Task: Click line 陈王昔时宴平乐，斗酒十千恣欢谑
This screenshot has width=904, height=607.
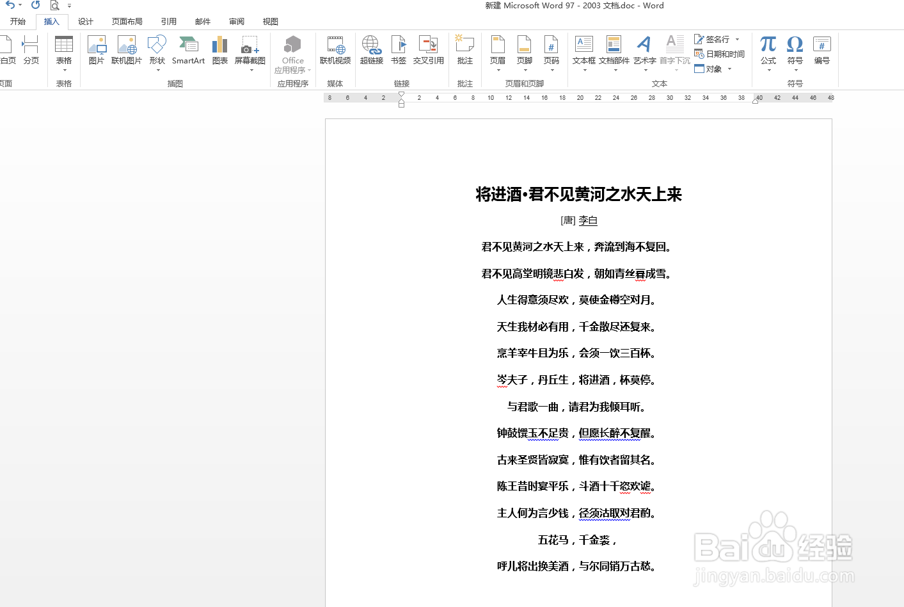Action: click(576, 487)
